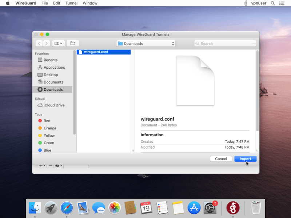Viewport: 291px width, 218px height.
Task: Click the Search field
Action: click(225, 44)
